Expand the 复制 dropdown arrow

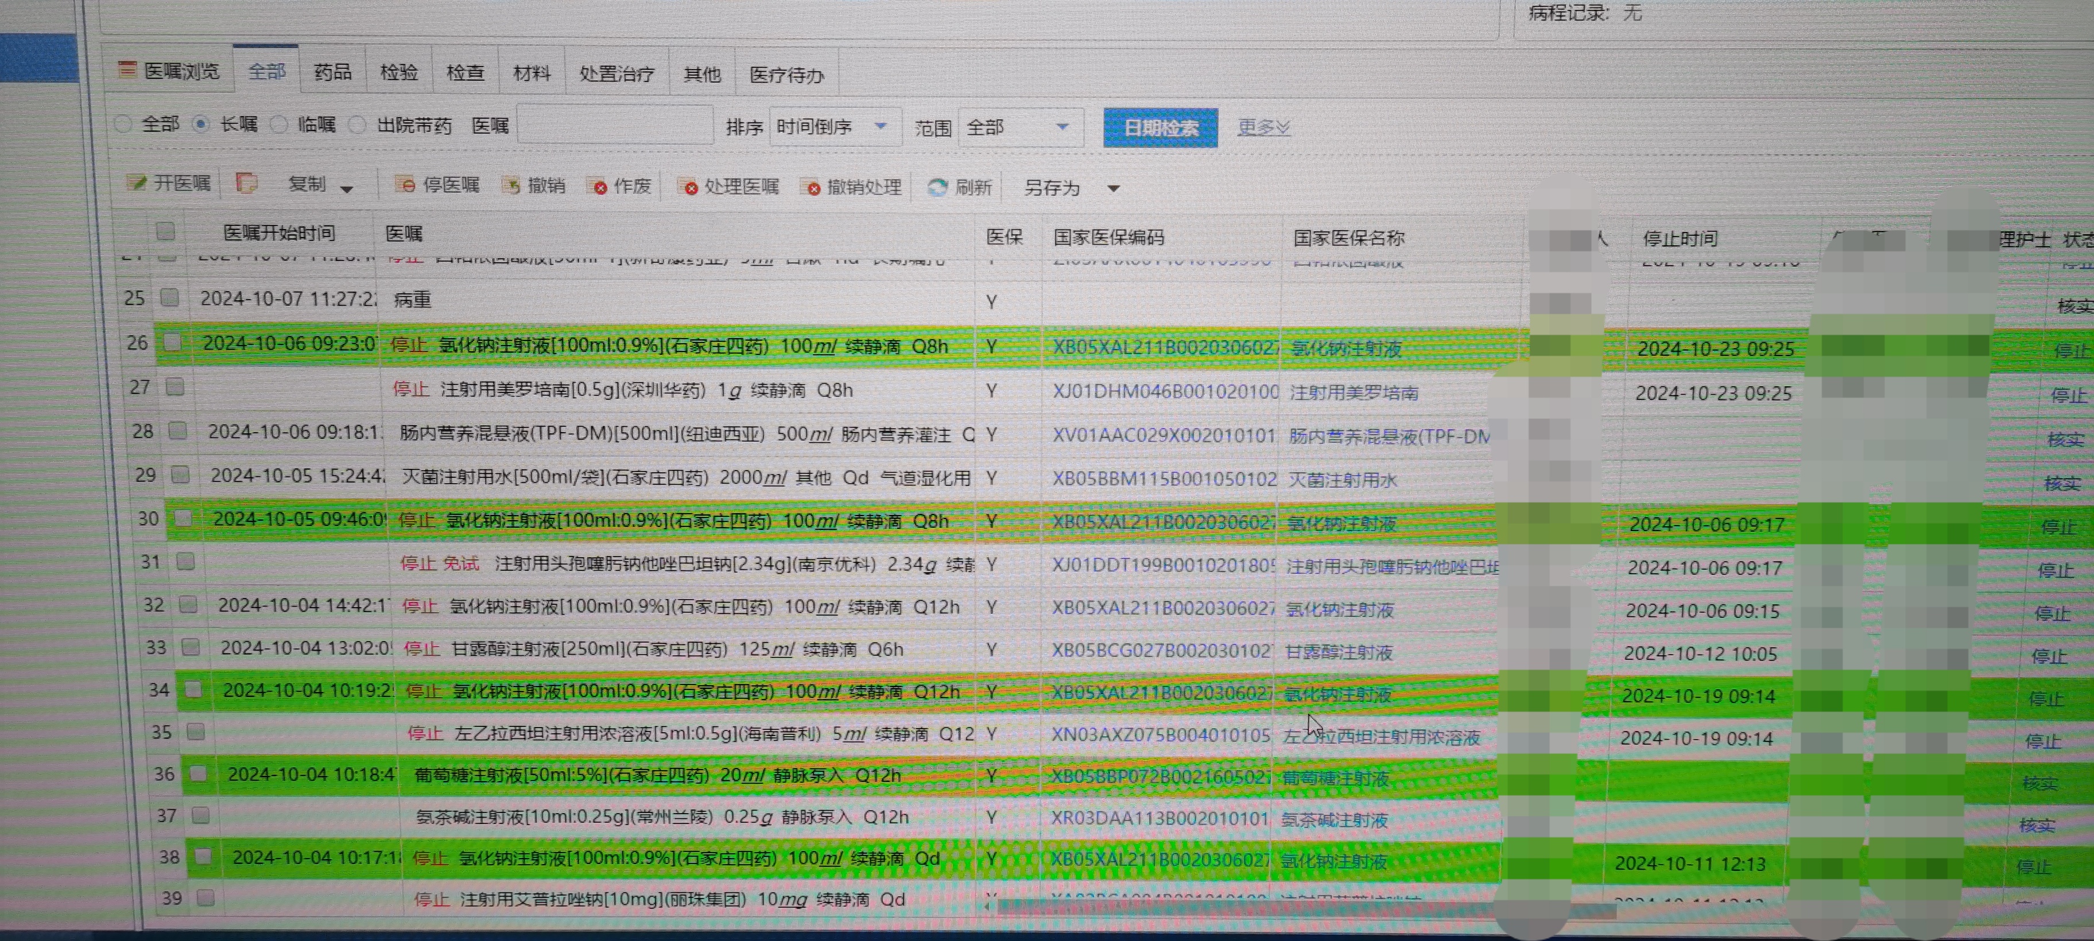pos(347,189)
